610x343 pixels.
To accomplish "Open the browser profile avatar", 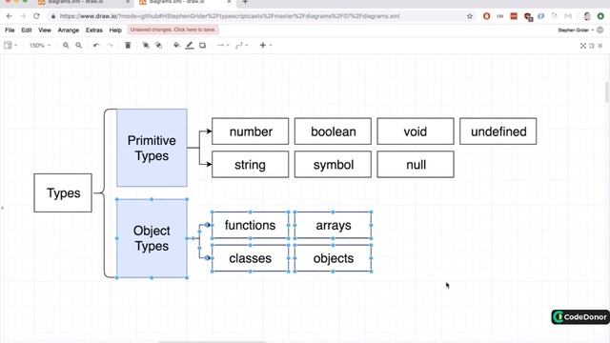I will pyautogui.click(x=587, y=16).
